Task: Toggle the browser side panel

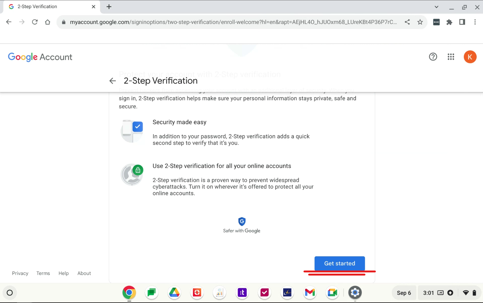Action: pos(462,22)
